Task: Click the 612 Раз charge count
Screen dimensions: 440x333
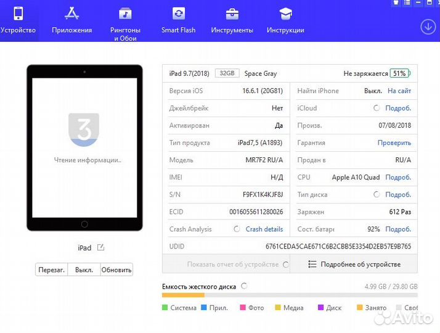Action: point(400,212)
